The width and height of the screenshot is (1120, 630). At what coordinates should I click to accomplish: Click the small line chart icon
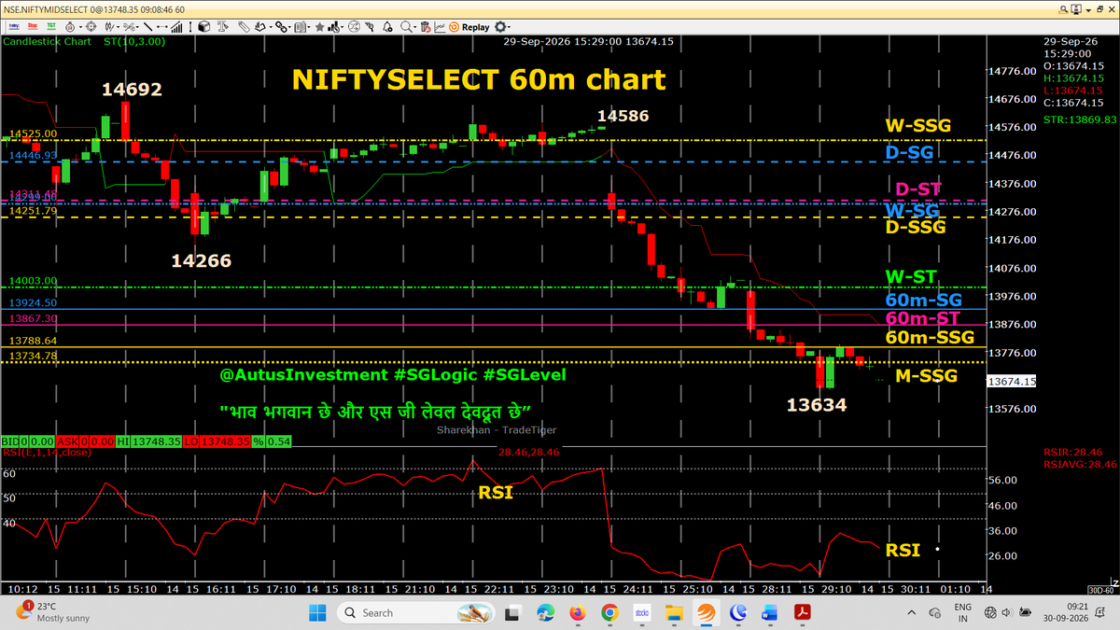440,27
